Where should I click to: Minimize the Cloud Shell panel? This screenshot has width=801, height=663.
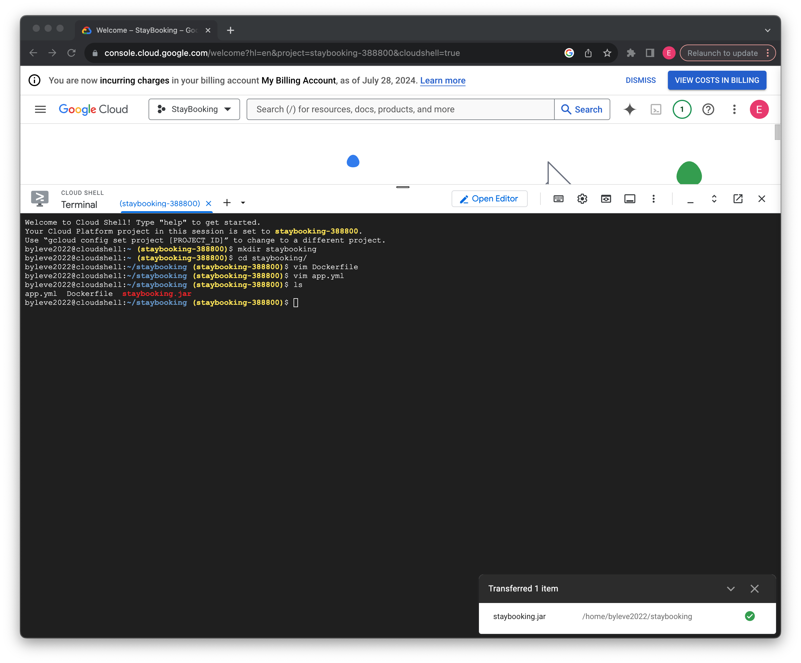click(690, 199)
